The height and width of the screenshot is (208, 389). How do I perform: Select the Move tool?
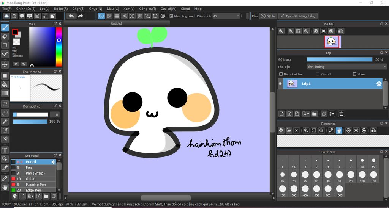click(5, 65)
